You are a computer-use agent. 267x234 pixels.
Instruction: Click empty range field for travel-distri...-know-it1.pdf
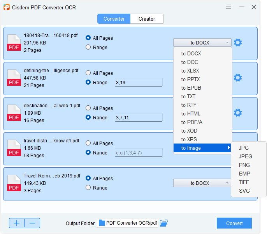click(139, 152)
